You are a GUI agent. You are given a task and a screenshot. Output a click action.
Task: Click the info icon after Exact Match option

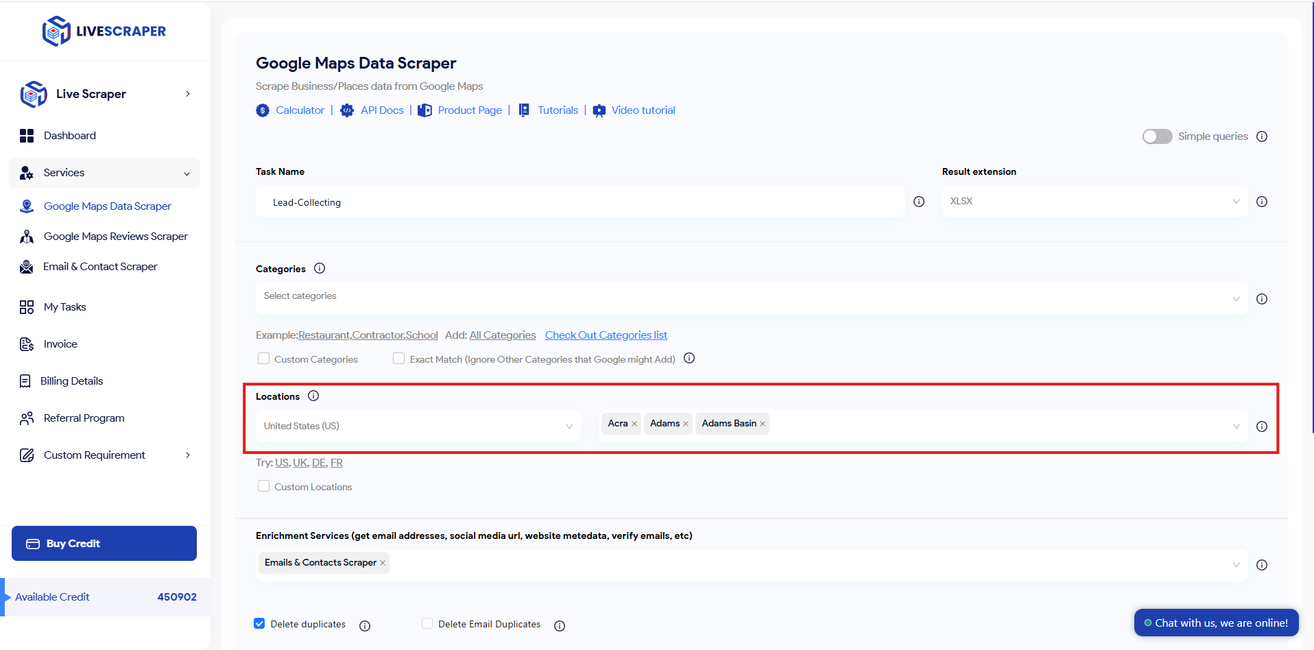(689, 358)
